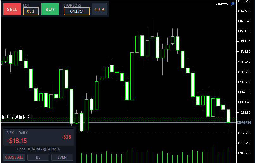Click the red SELL button

(x=12, y=9)
